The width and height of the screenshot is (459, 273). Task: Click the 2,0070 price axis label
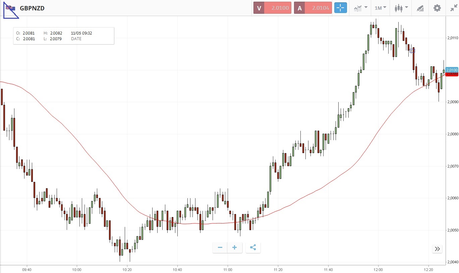pos(453,166)
